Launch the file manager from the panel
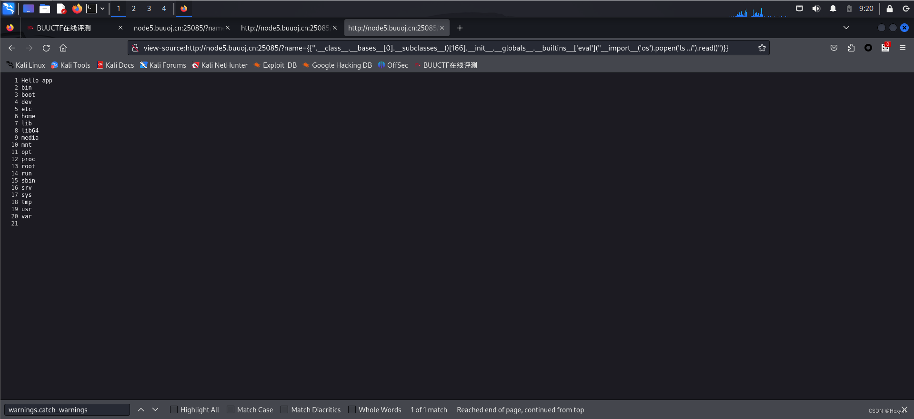The image size is (914, 419). (45, 9)
